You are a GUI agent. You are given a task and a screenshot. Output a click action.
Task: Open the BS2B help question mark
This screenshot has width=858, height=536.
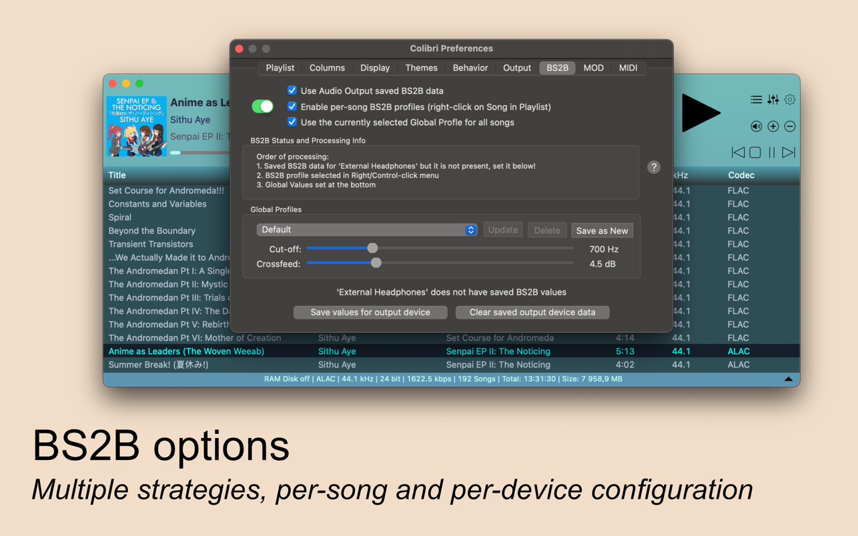click(654, 167)
